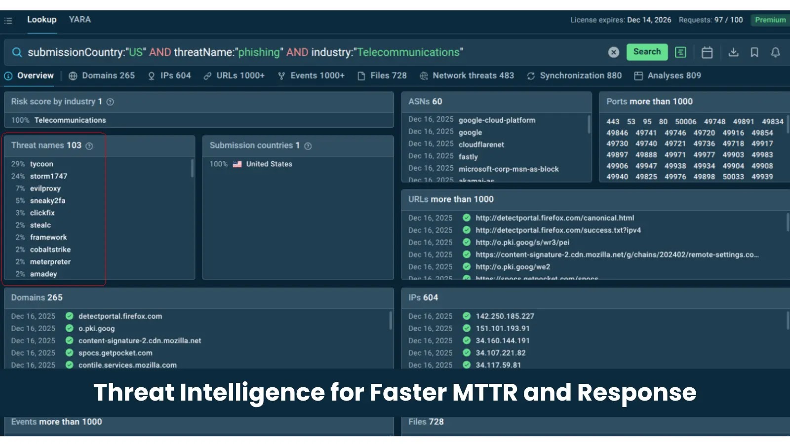This screenshot has width=790, height=444.
Task: Open the Domains 265 tab
Action: (x=102, y=76)
